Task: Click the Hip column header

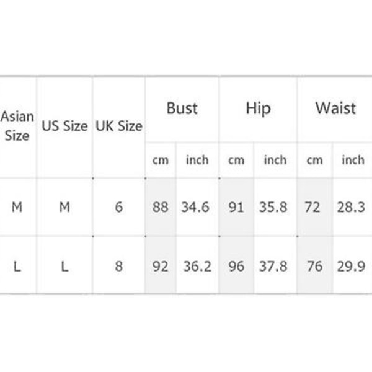Action: tap(258, 108)
